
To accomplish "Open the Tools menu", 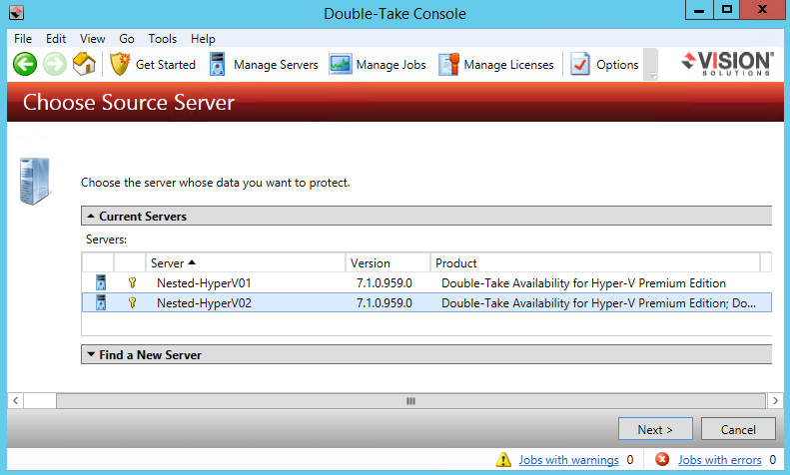I will click(162, 39).
